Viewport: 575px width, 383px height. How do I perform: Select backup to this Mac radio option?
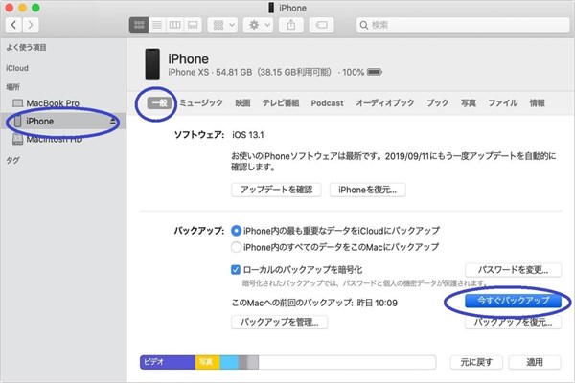236,247
